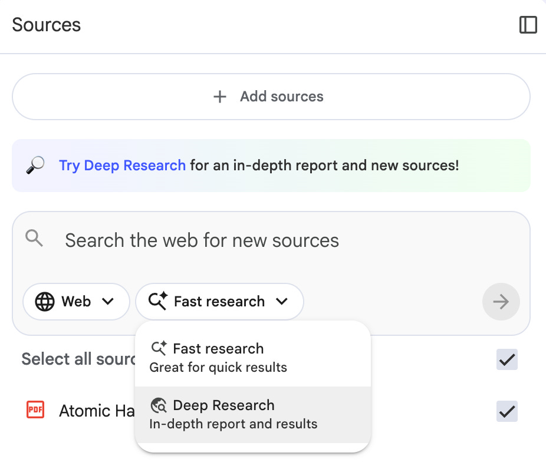
Task: Collapse the Fast research mode dropdown
Action: pyautogui.click(x=219, y=301)
